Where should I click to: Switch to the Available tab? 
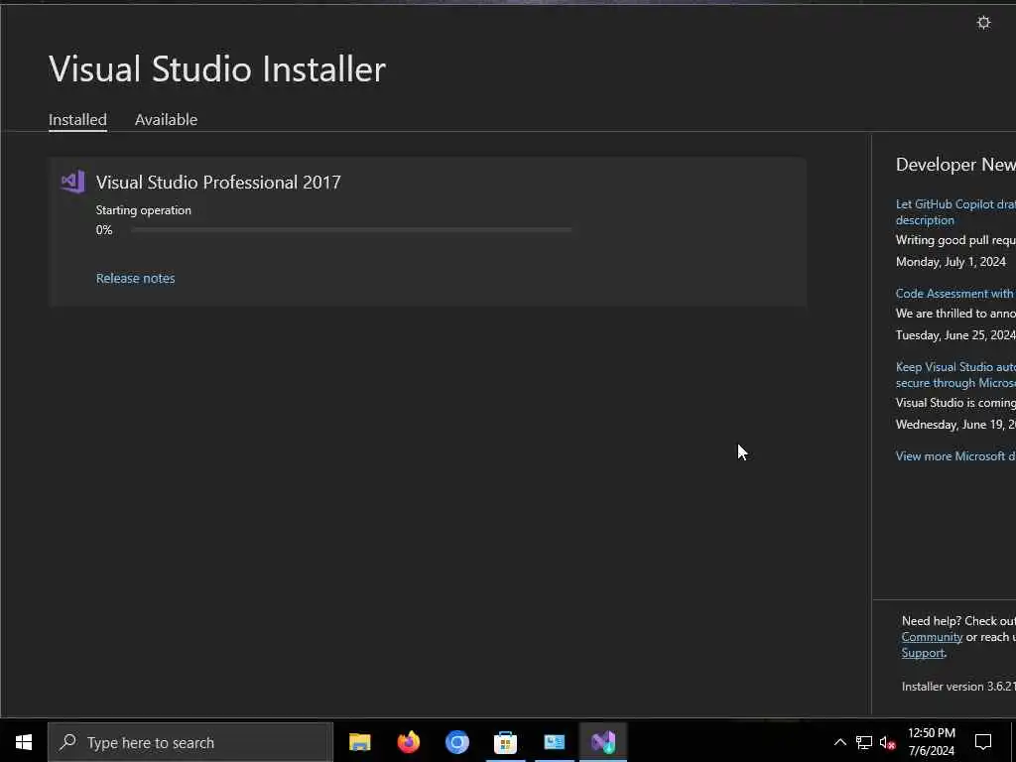click(x=166, y=120)
